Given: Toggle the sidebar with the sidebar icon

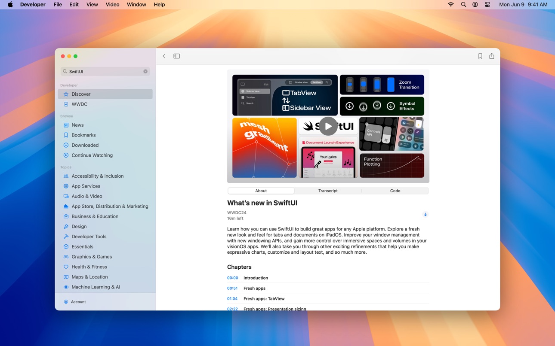Looking at the screenshot, I should 176,56.
